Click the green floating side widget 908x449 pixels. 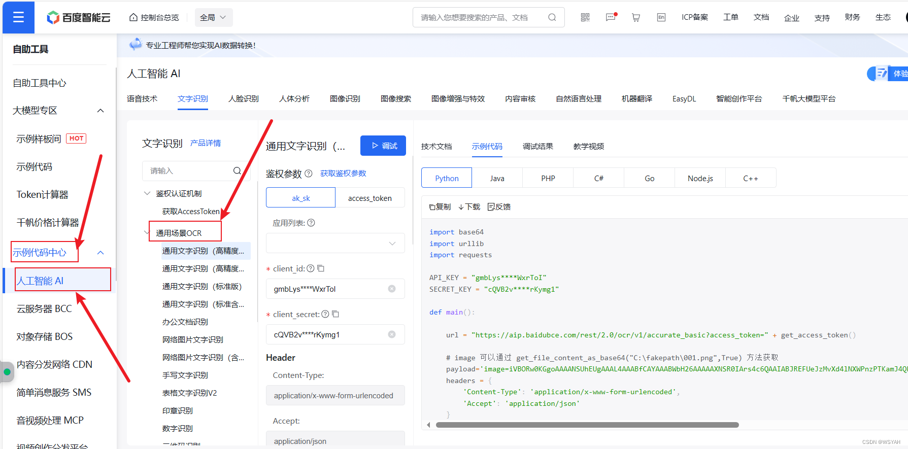[x=7, y=372]
